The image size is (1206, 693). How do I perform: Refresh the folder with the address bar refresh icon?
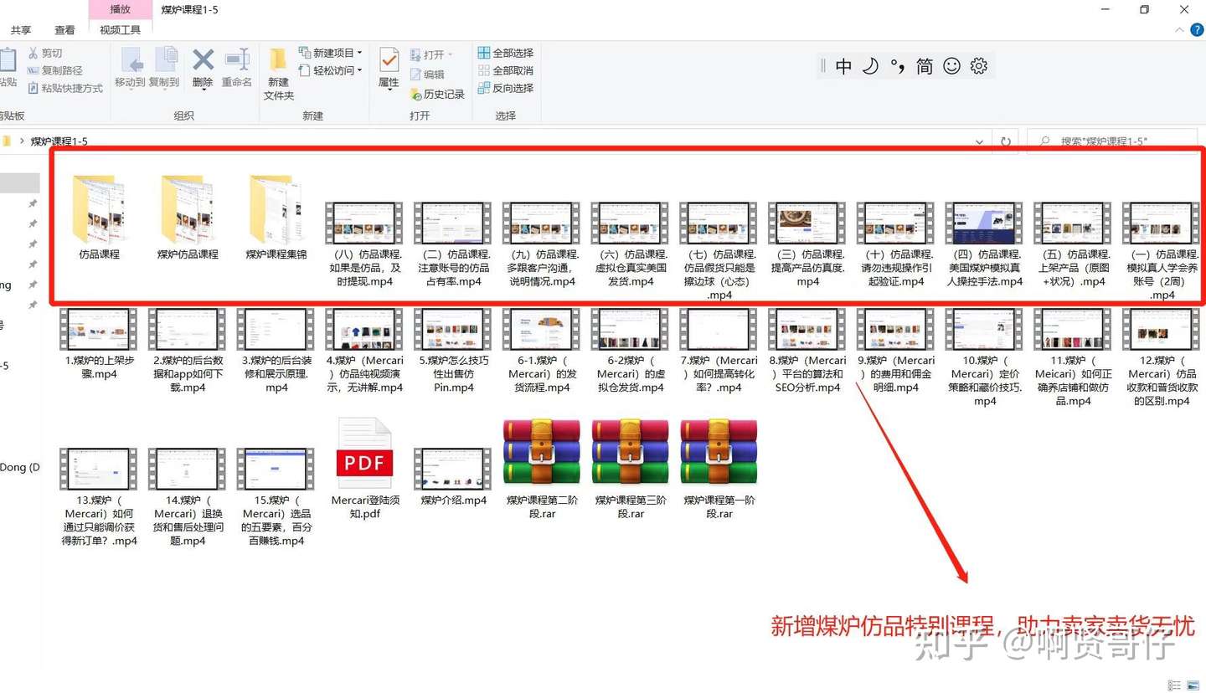1004,141
